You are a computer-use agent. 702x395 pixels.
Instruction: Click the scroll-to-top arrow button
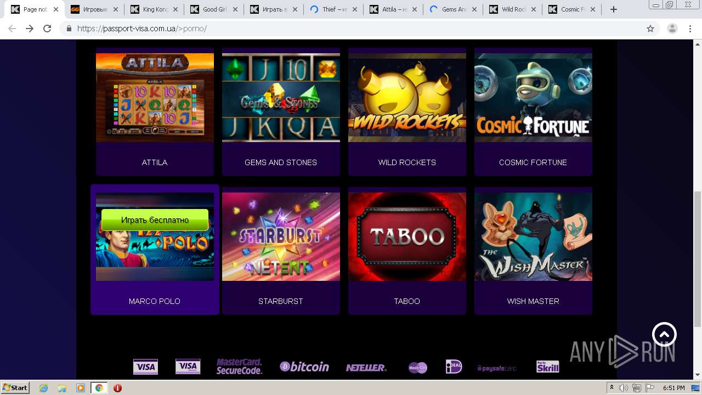(x=664, y=334)
